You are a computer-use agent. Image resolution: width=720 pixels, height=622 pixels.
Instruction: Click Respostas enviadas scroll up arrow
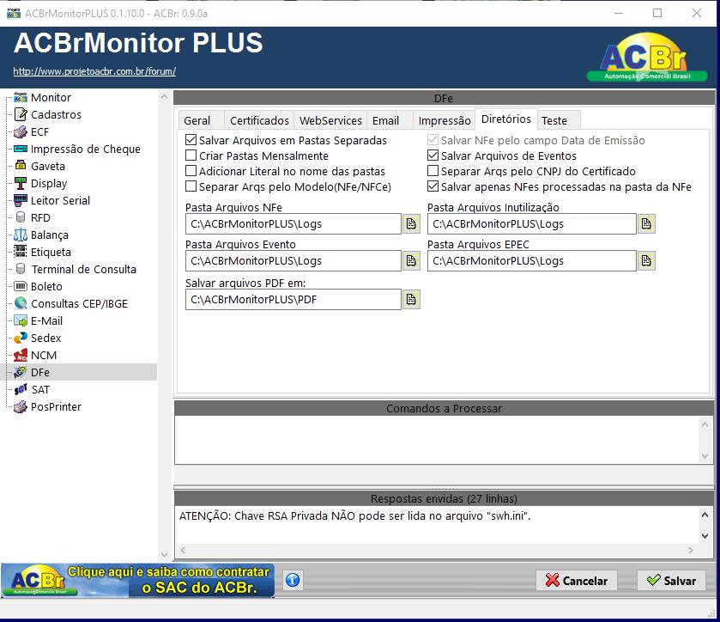[x=705, y=515]
